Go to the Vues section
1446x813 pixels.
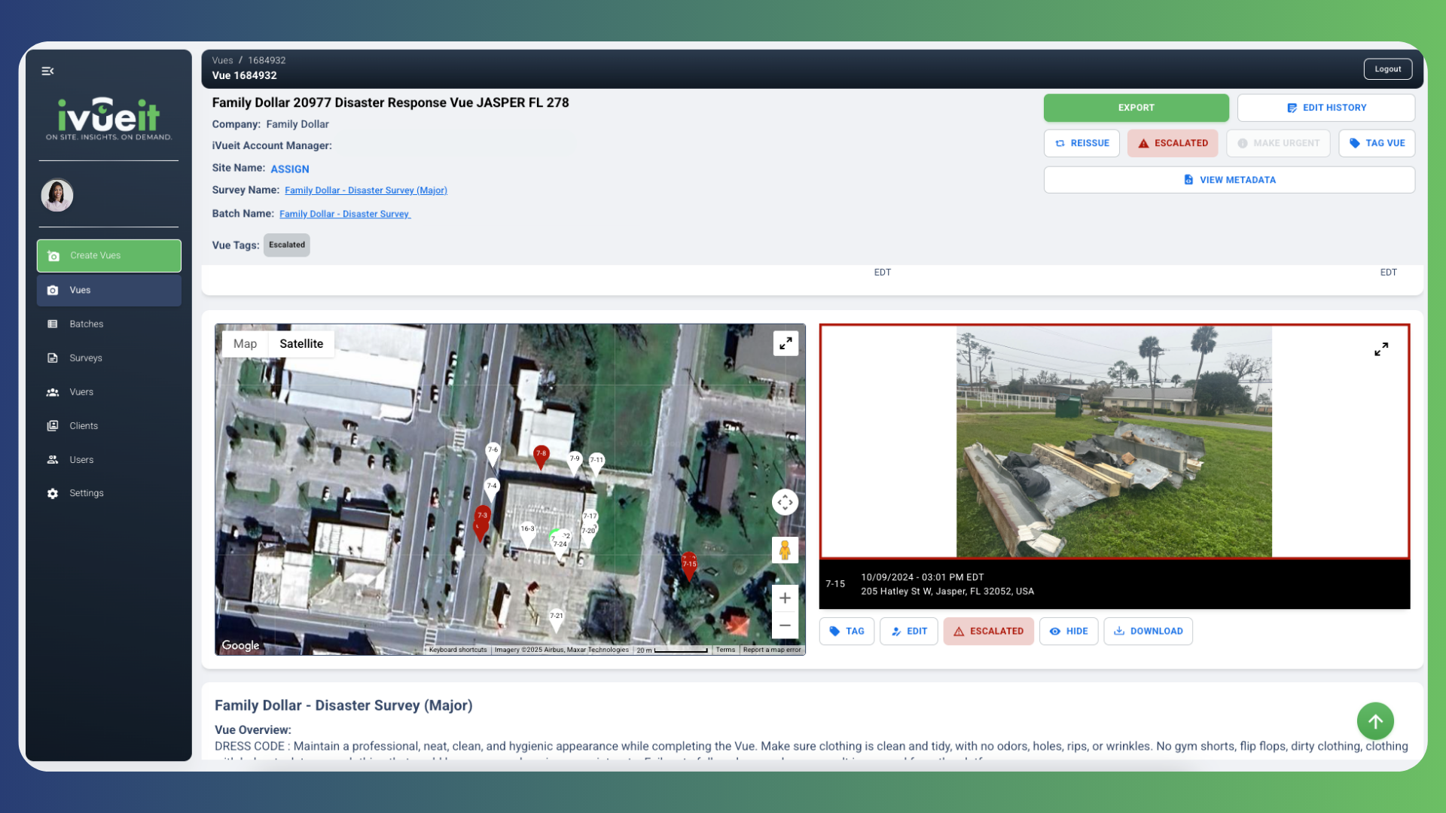click(x=109, y=290)
